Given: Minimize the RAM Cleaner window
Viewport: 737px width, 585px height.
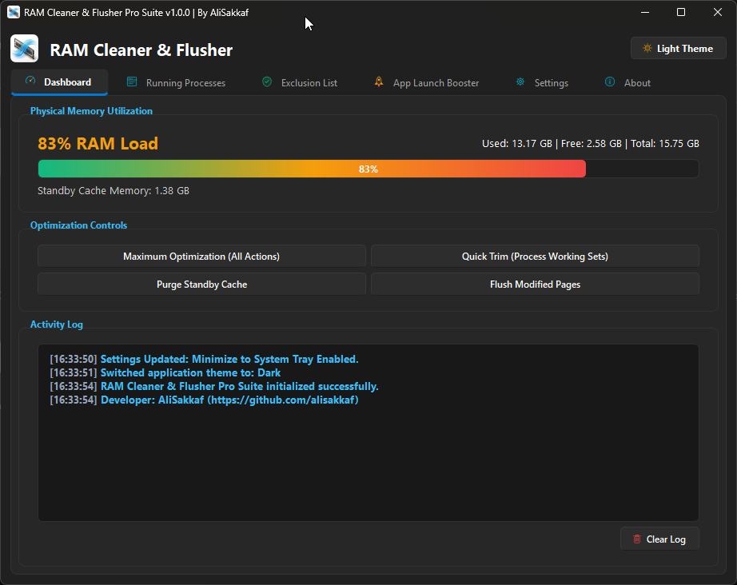Looking at the screenshot, I should [645, 12].
